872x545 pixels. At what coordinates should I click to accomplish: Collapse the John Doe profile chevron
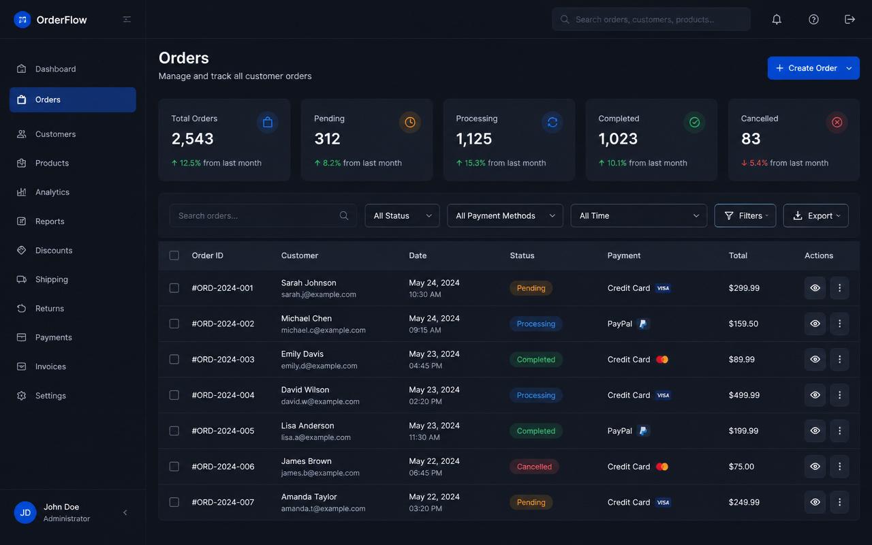coord(125,513)
